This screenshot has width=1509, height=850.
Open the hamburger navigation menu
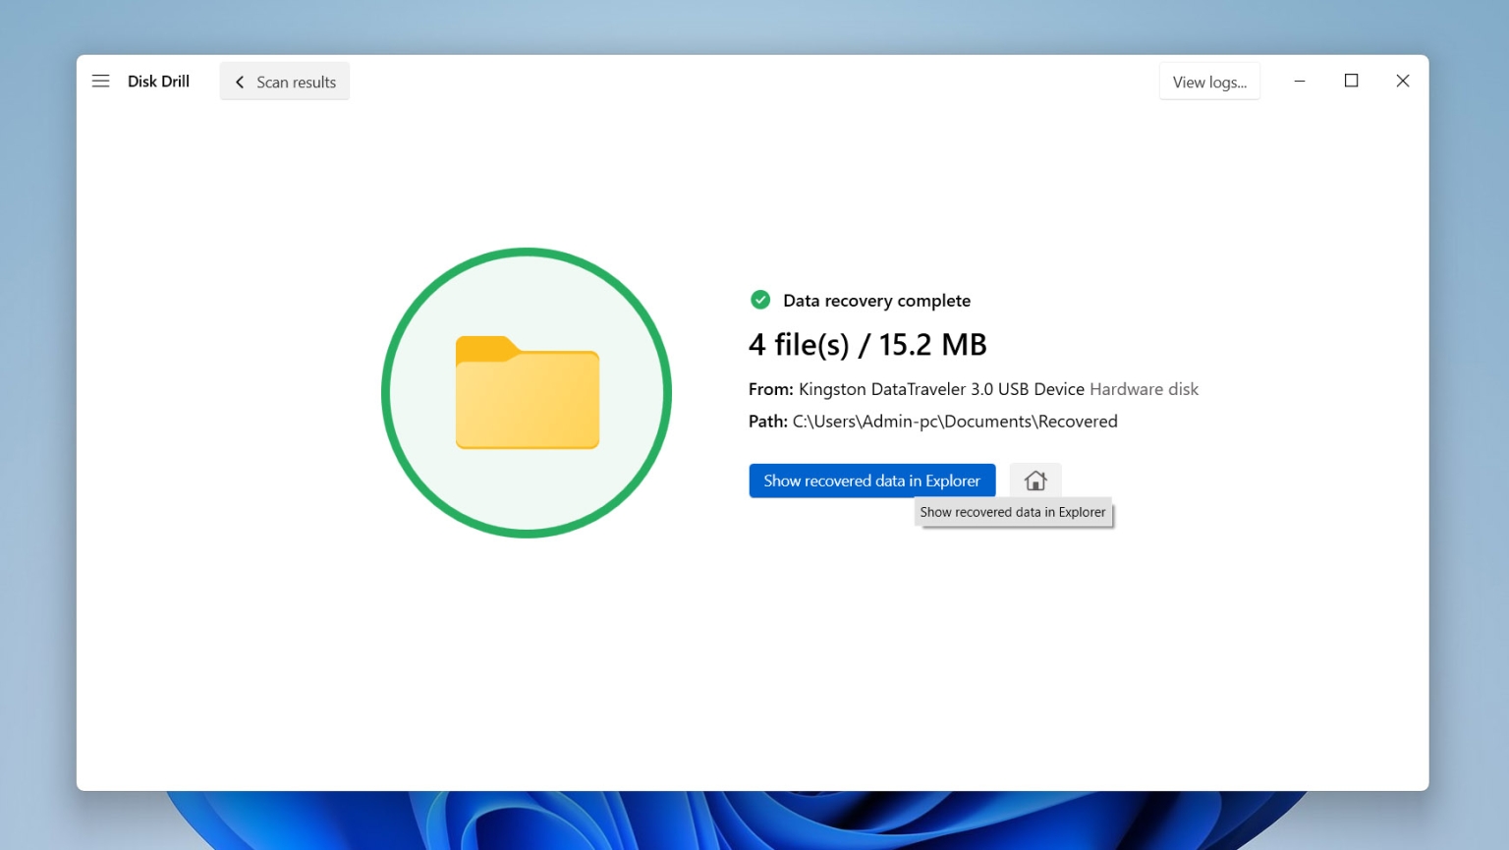100,81
